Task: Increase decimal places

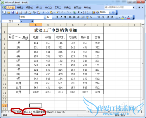Action: click(x=99, y=17)
